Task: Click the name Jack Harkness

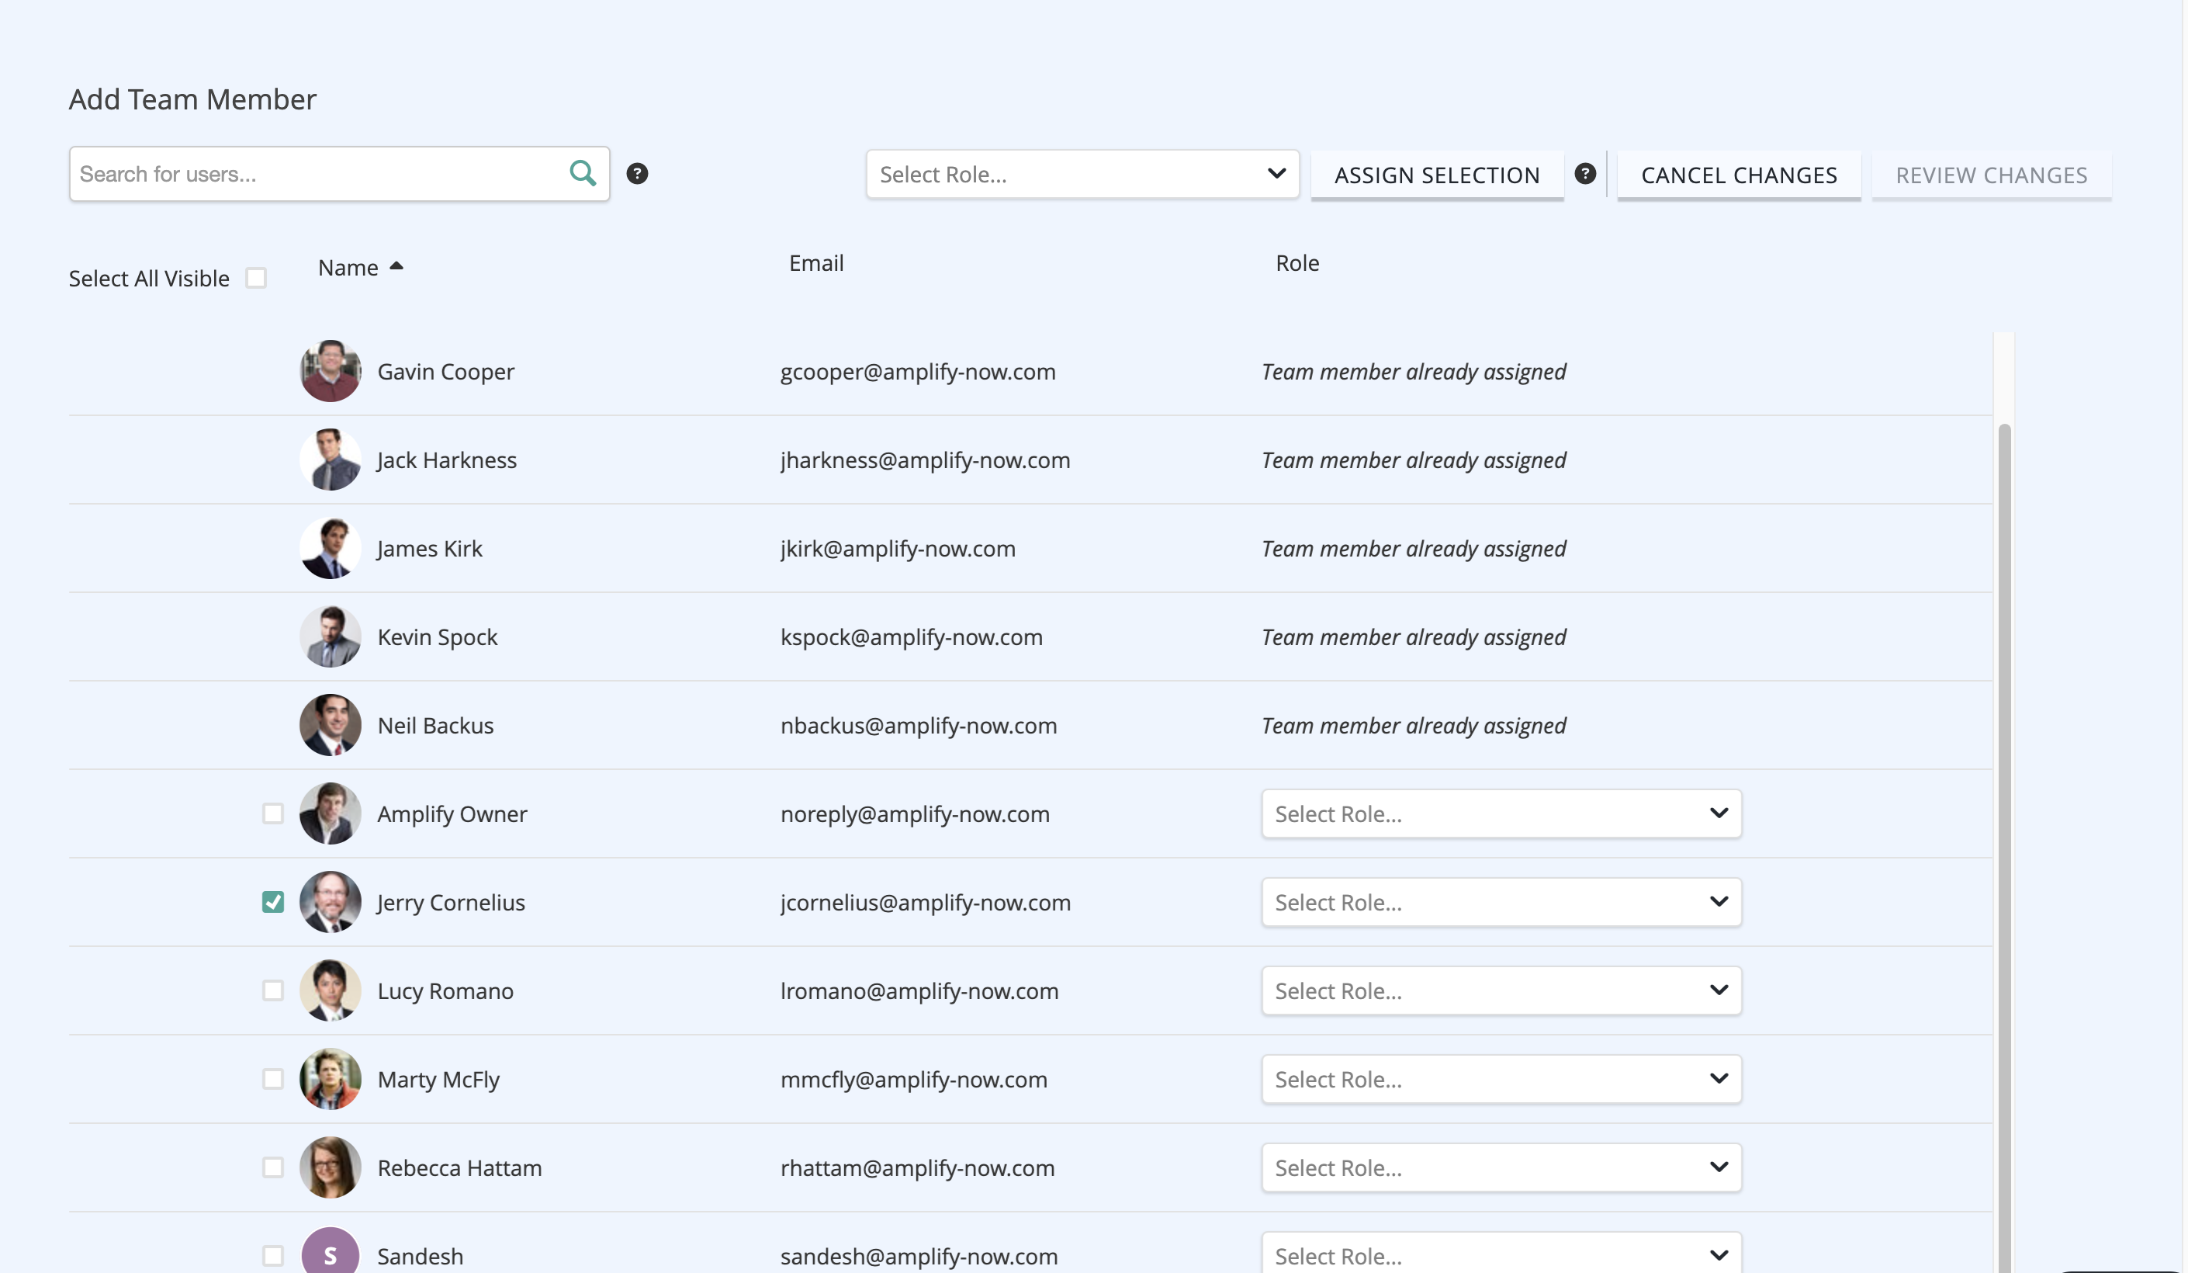Action: 446,460
